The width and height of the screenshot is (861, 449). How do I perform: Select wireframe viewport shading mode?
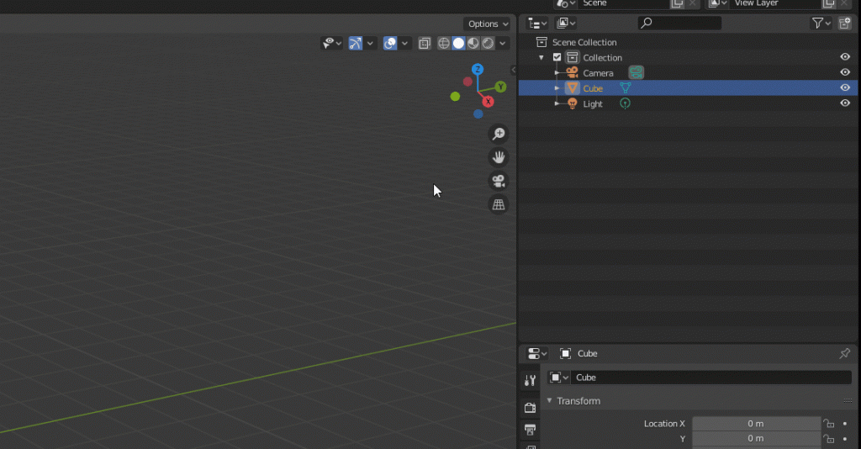[444, 43]
